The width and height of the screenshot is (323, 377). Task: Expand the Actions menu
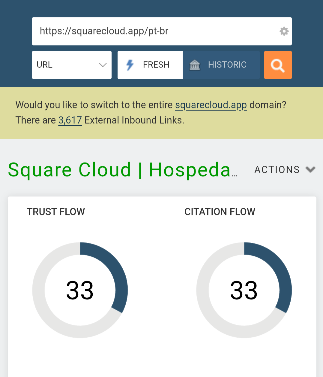coord(277,170)
